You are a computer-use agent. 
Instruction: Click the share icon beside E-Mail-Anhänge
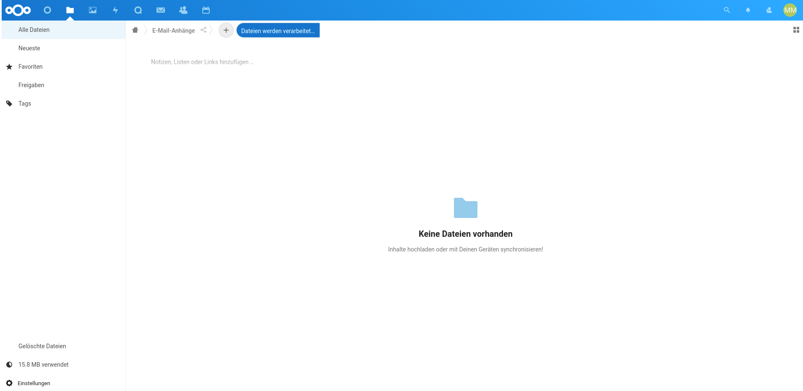[x=203, y=30]
